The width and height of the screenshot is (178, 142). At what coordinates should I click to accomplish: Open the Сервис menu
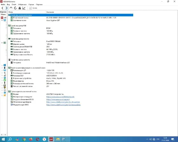[x=31, y=4]
